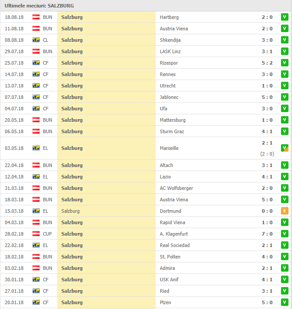
Task: Click the opponent name Admira
Action: 167,268
